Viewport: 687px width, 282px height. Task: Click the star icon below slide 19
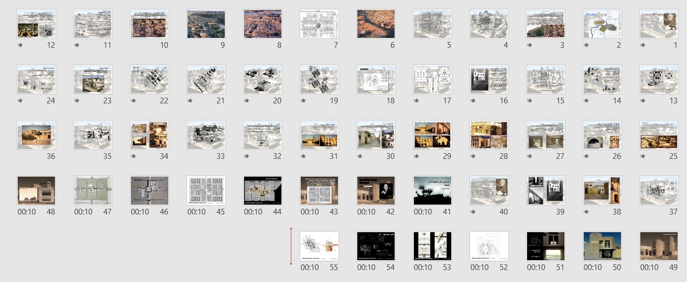point(303,101)
